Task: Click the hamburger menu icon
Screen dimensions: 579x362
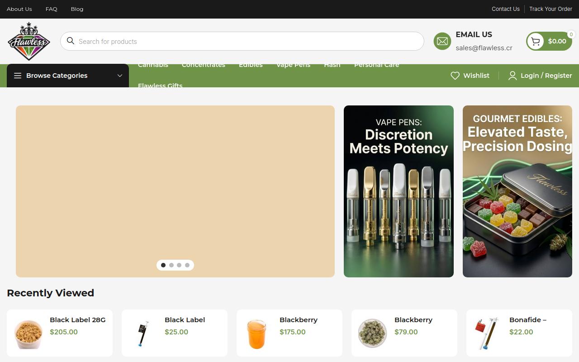Action: point(18,76)
